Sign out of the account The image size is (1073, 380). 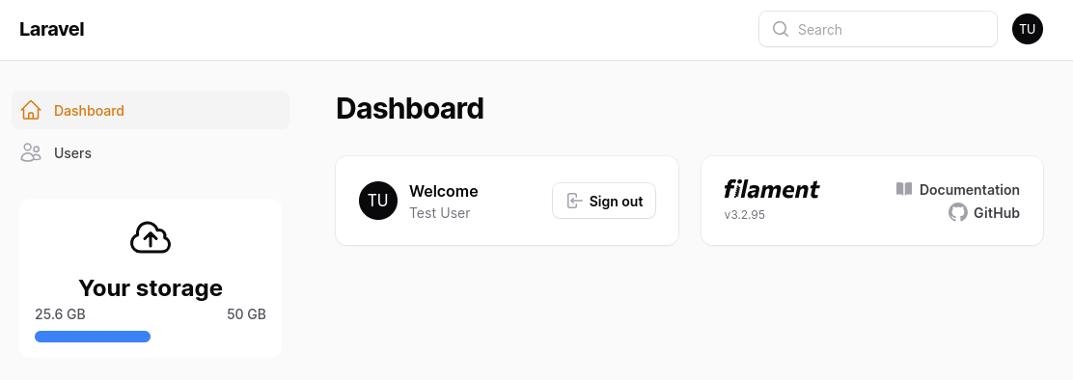tap(604, 201)
